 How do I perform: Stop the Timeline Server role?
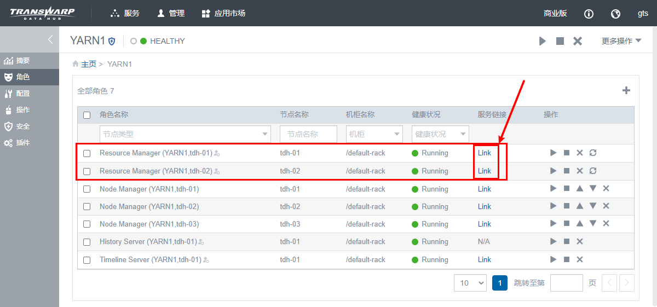pyautogui.click(x=567, y=259)
